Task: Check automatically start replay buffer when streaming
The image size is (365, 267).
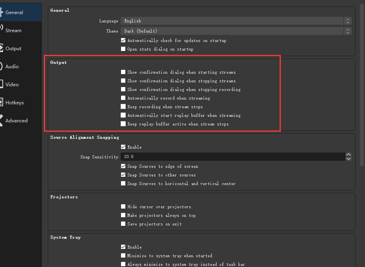Action: pos(123,115)
